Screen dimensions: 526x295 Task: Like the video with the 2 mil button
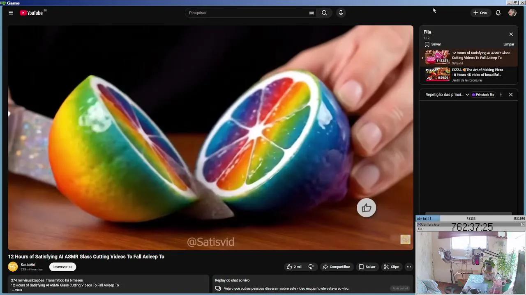pos(294,267)
